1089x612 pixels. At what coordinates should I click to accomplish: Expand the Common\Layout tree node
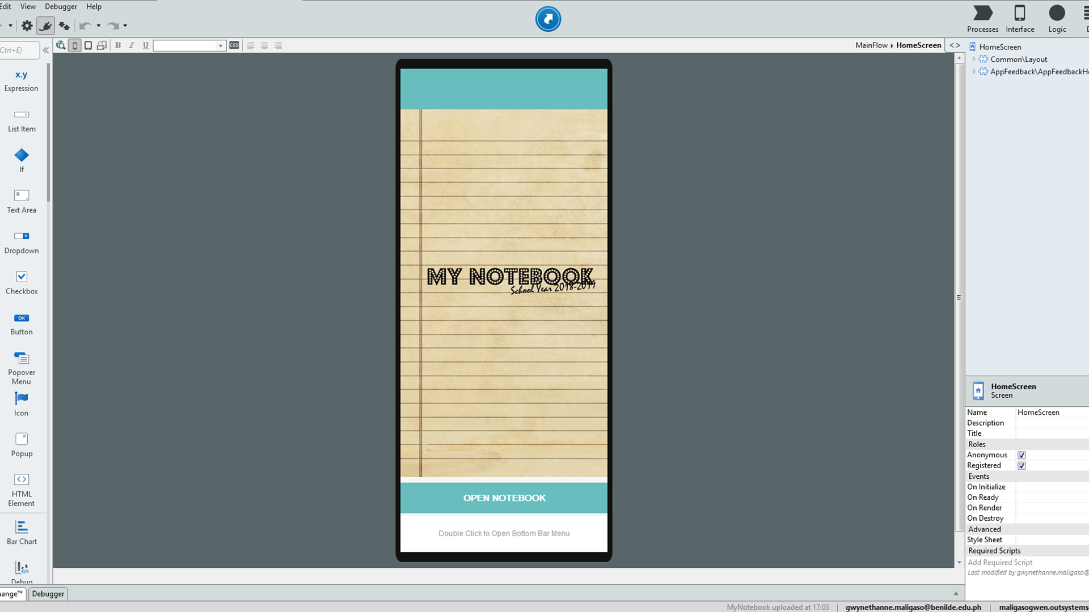click(974, 59)
